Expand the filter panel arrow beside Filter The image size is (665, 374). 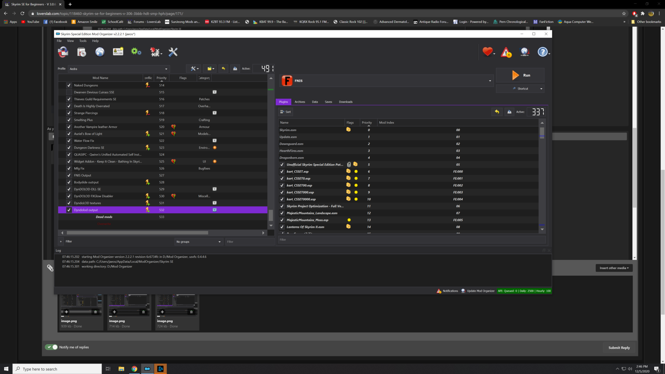click(x=61, y=241)
